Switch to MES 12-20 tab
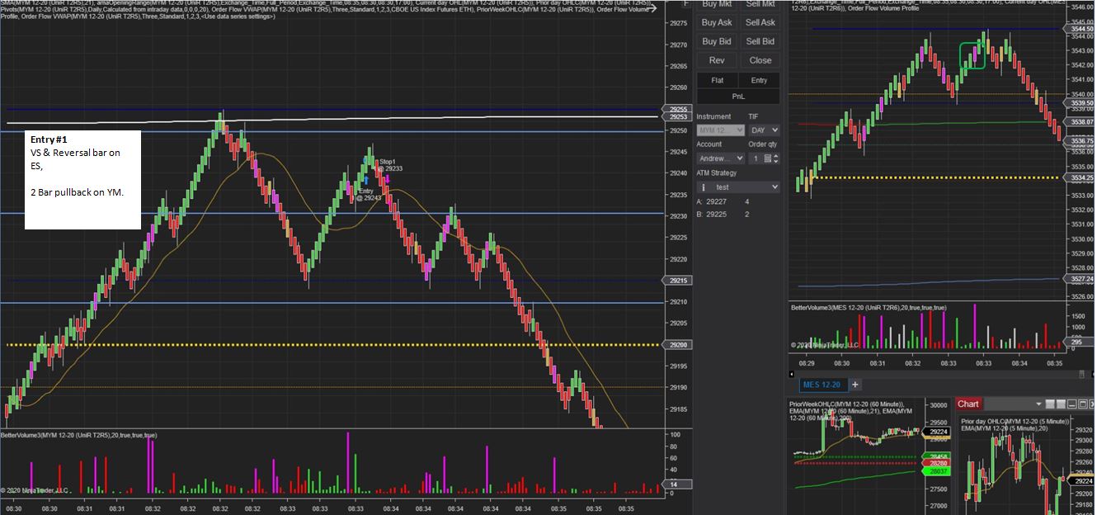This screenshot has width=1097, height=515. pyautogui.click(x=822, y=385)
